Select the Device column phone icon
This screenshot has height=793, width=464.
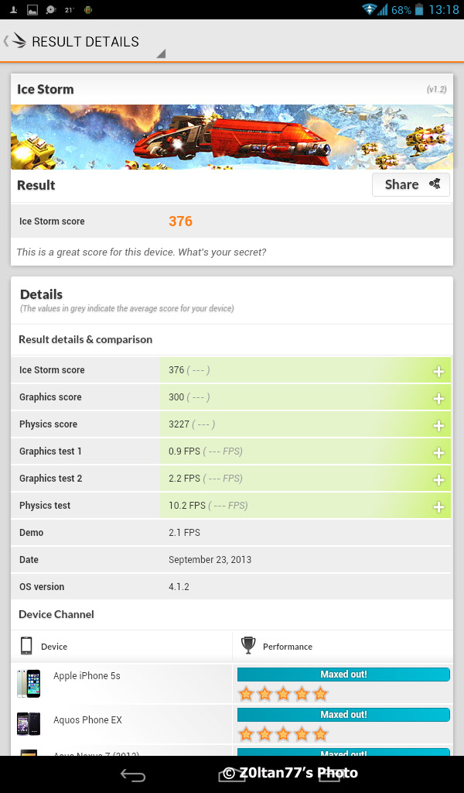[x=27, y=646]
